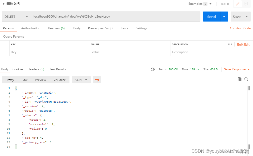Switch to the Authorization tab
Viewport: 253px width, 156px height.
[31, 28]
